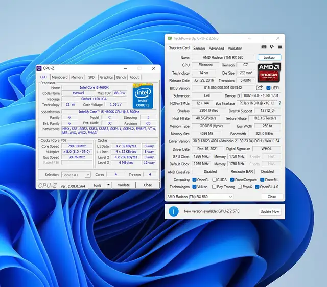Click GPU-Z screenshot camera icon
Screen dimensions: 327x287
point(264,46)
